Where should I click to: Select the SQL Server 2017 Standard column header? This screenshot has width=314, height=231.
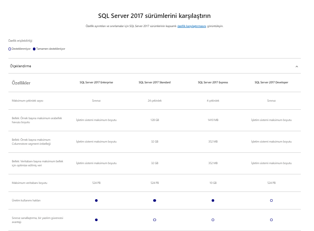coord(155,82)
